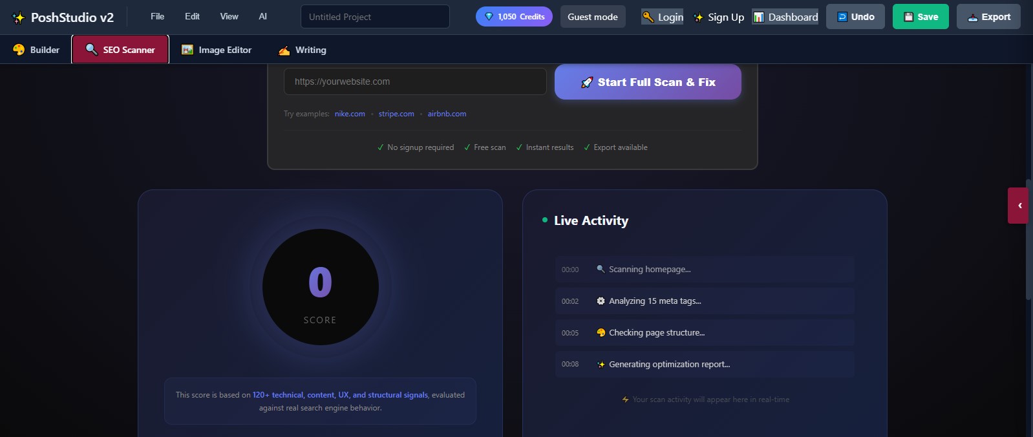1033x437 pixels.
Task: Switch to the Builder tab
Action: point(36,50)
